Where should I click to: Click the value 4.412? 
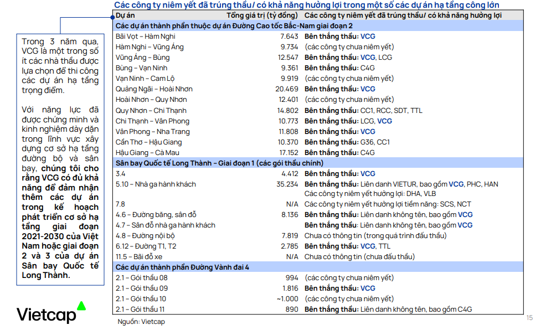pos(290,174)
